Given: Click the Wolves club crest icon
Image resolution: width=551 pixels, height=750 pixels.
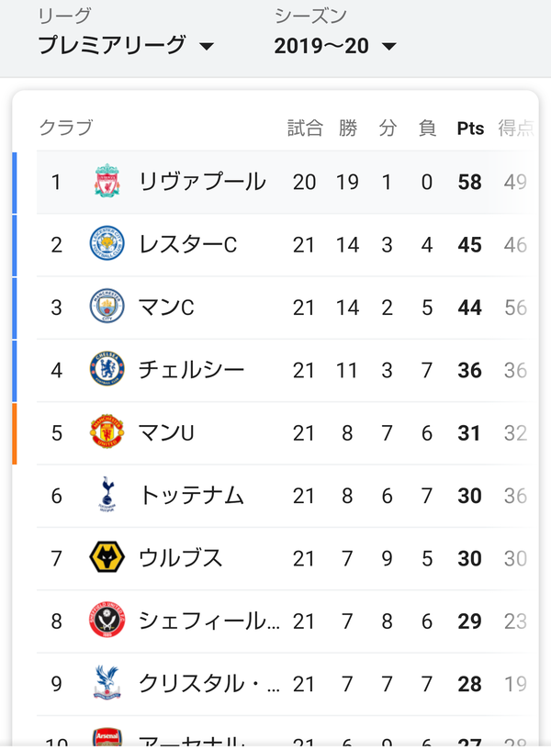Looking at the screenshot, I should pyautogui.click(x=107, y=558).
